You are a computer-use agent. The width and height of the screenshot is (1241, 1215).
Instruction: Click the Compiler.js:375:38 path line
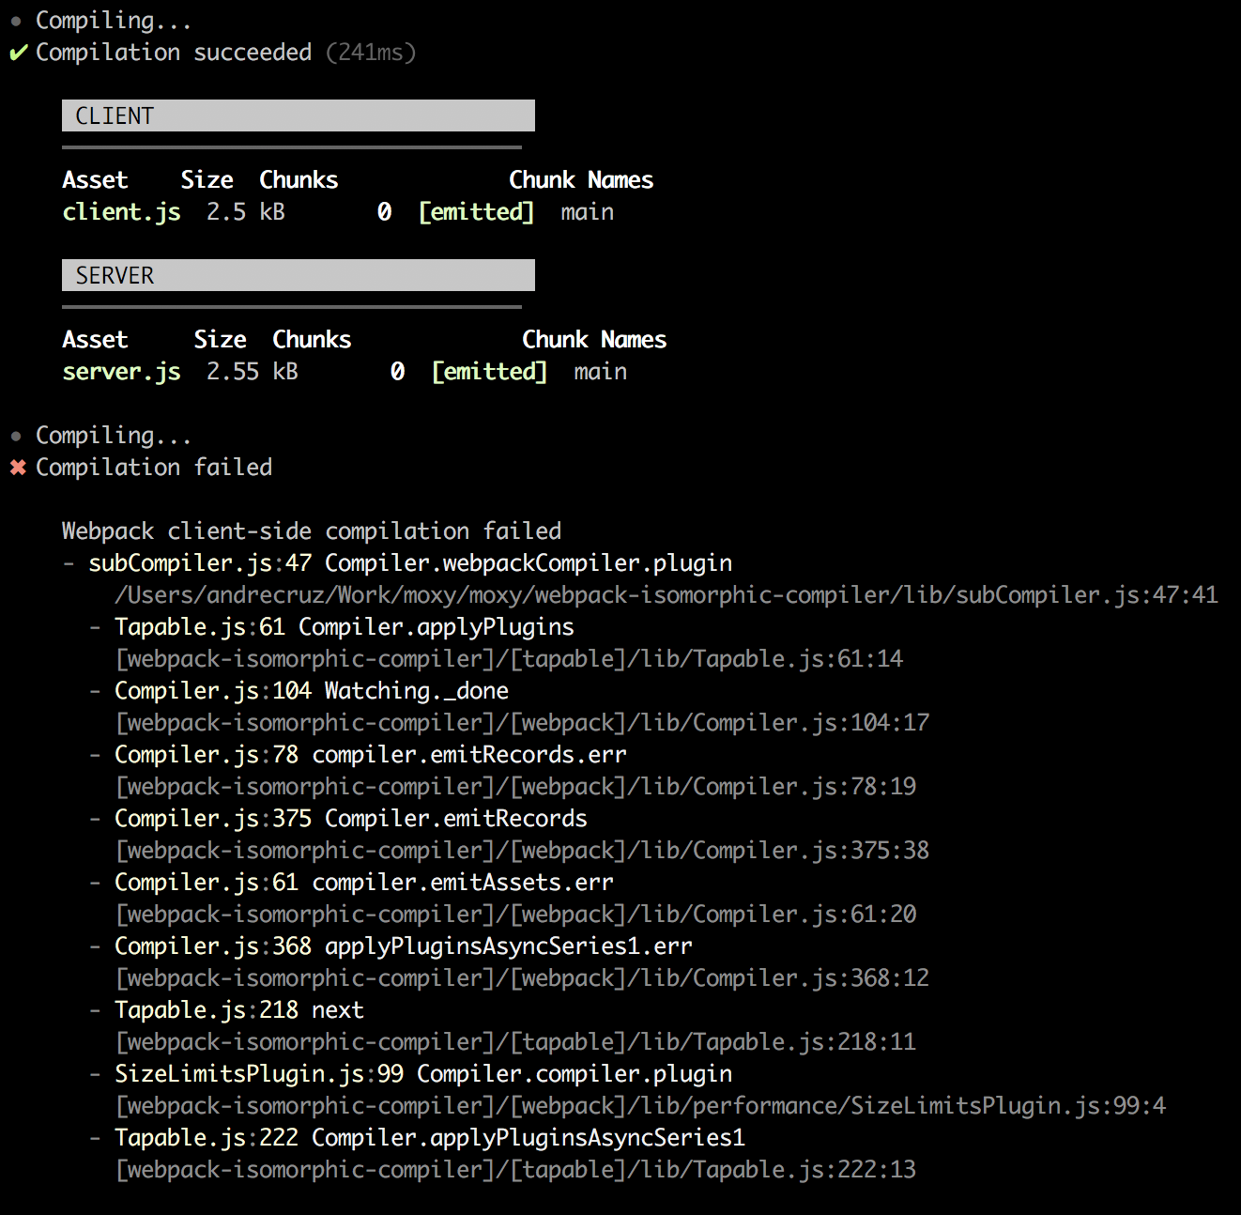[x=522, y=851]
